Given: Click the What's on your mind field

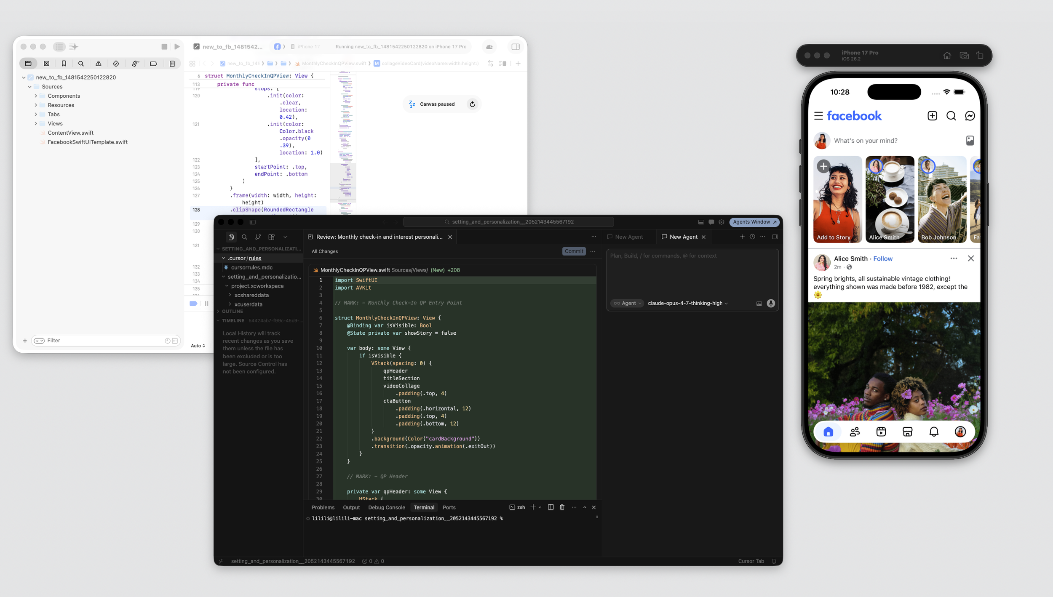Looking at the screenshot, I should [866, 141].
